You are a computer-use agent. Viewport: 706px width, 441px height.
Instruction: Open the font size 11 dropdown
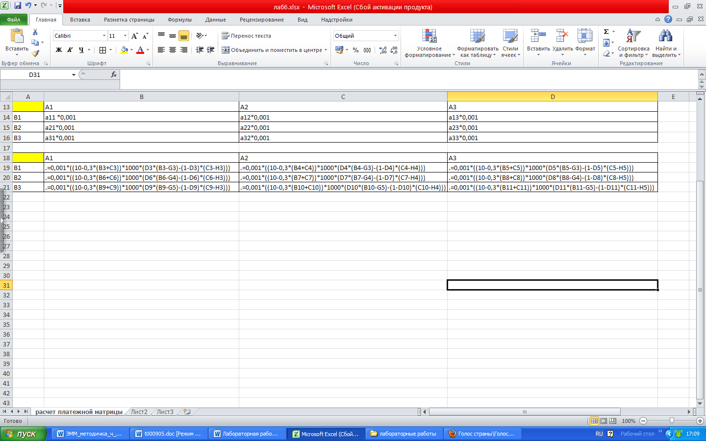pos(125,36)
